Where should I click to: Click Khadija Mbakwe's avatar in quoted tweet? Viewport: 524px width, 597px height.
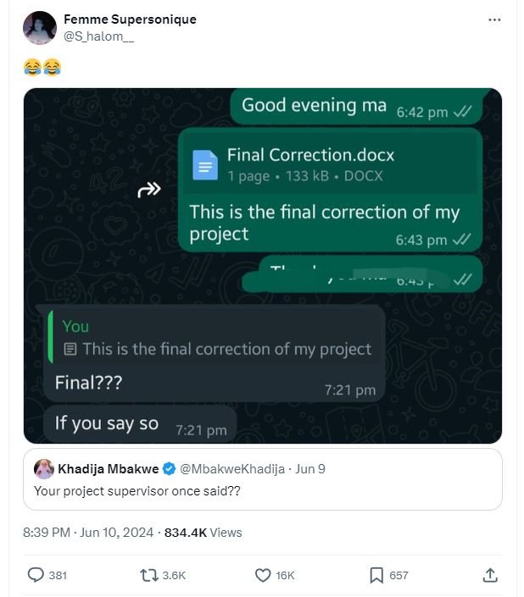[44, 469]
